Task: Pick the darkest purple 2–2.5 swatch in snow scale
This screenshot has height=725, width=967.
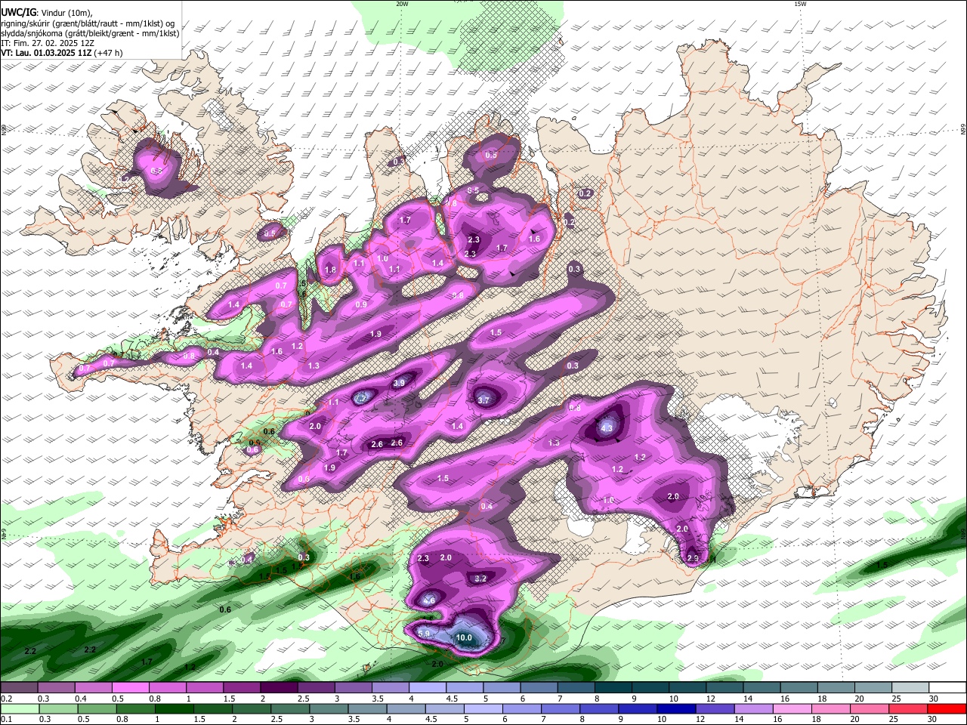Action: coord(279,688)
